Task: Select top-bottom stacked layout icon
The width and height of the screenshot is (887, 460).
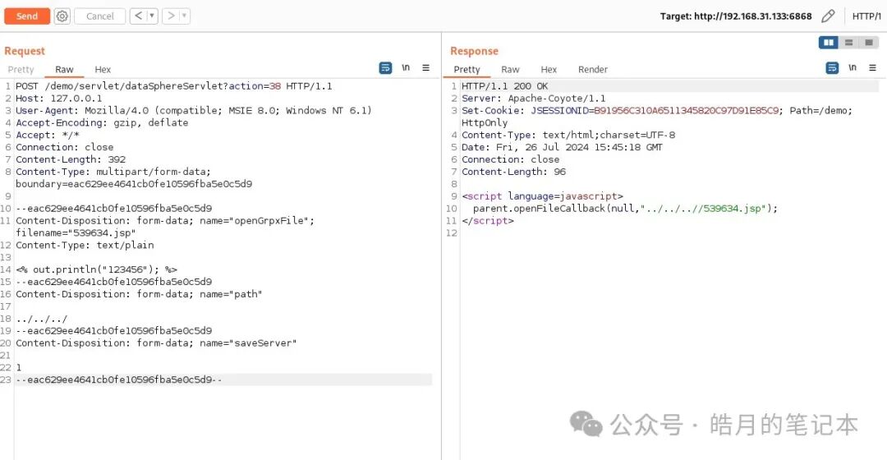Action: (848, 43)
